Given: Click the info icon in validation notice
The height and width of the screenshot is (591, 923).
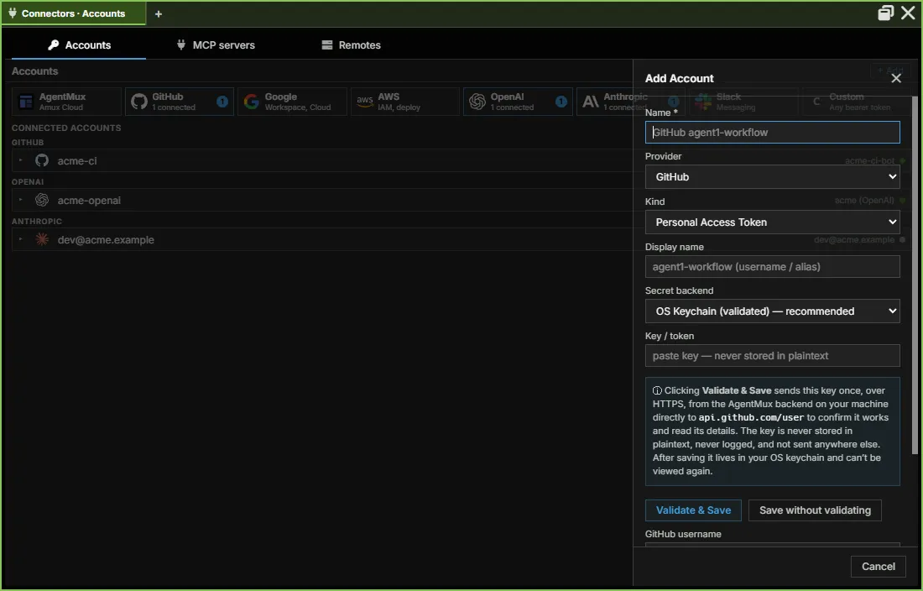Looking at the screenshot, I should coord(657,390).
